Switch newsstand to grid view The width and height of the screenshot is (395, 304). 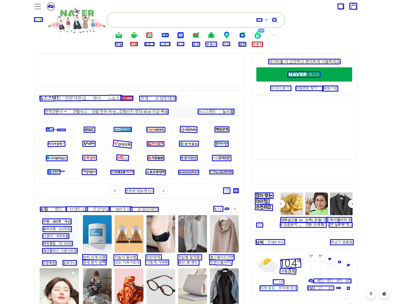click(x=236, y=191)
